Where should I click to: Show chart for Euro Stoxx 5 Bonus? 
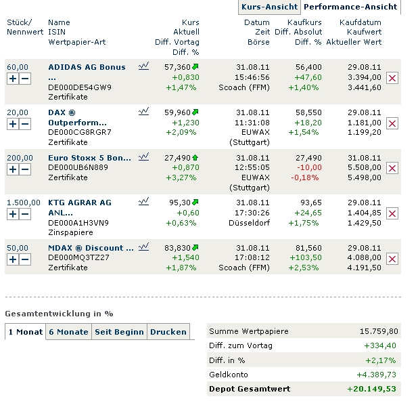[143, 156]
